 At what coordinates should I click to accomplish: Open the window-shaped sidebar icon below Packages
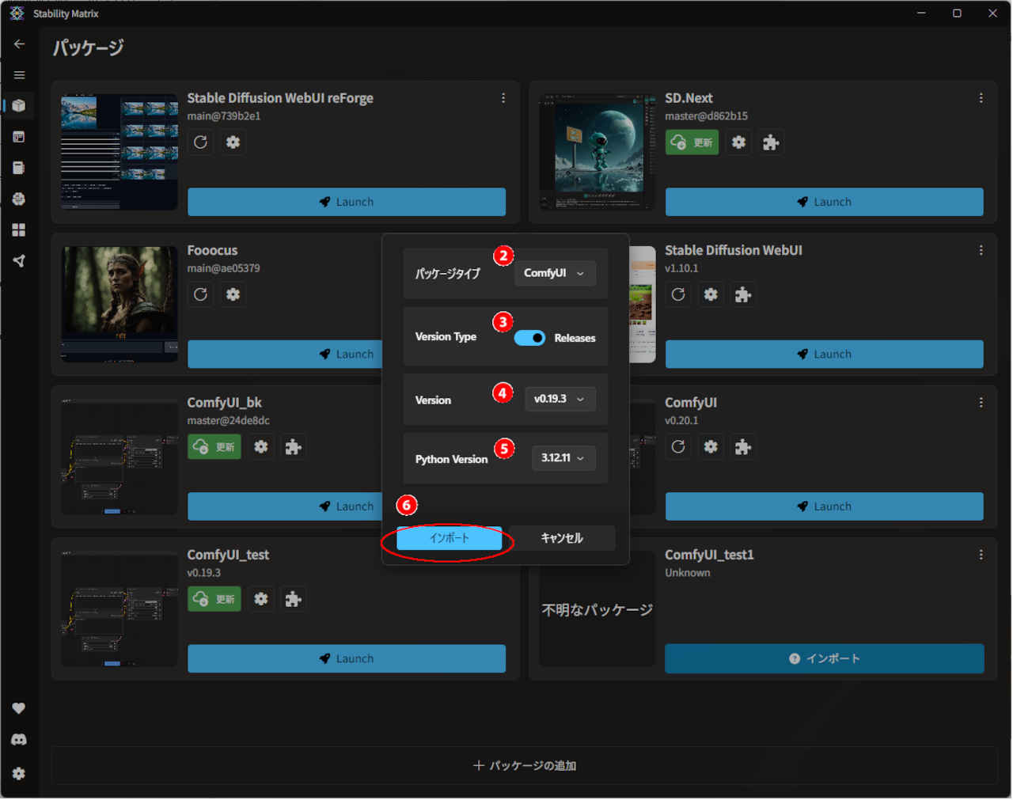tap(19, 137)
